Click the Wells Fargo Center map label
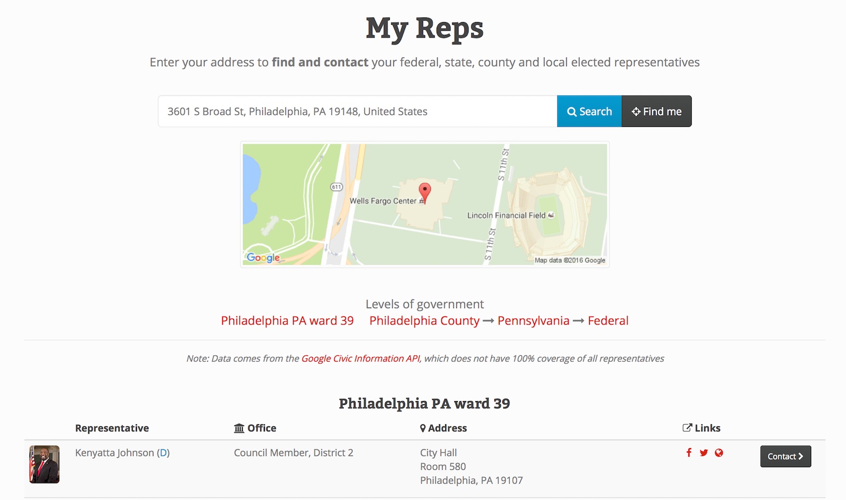 pyautogui.click(x=383, y=201)
